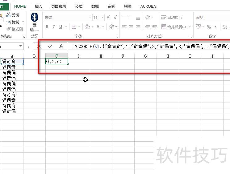The width and height of the screenshot is (230, 174).
Task: Click cell containing 偶偶偶
Action: click(12, 89)
